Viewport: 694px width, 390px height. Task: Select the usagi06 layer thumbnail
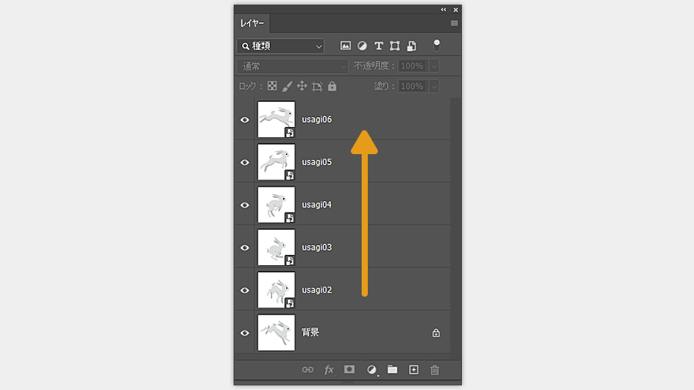[x=276, y=119]
